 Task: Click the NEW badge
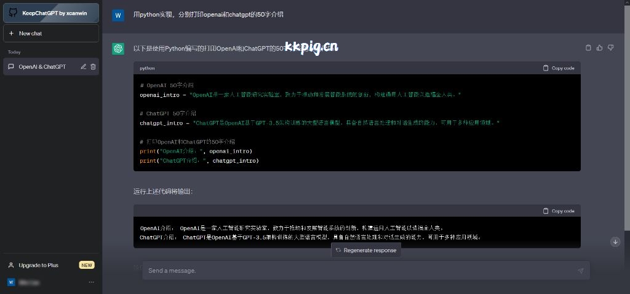(x=87, y=265)
